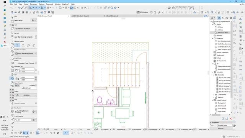The height and width of the screenshot is (138, 245).
Task: Select the Arrow tool in the toolbox
Action: click(12, 17)
